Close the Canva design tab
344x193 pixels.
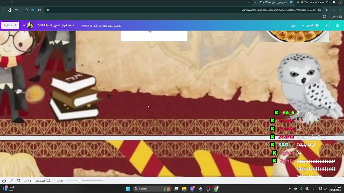256,2
